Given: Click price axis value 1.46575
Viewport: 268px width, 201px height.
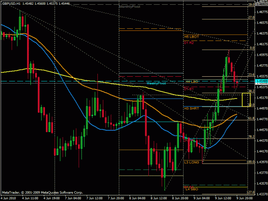Looking at the screenshot, I should pos(262,23).
